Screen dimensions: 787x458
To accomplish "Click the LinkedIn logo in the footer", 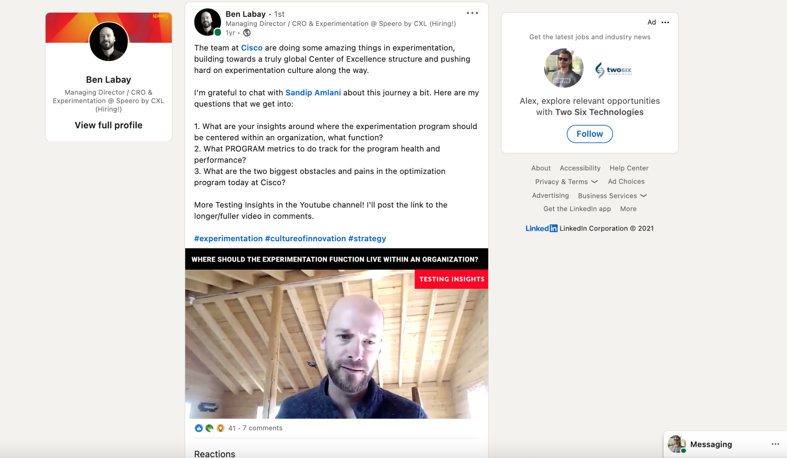I will click(x=541, y=228).
